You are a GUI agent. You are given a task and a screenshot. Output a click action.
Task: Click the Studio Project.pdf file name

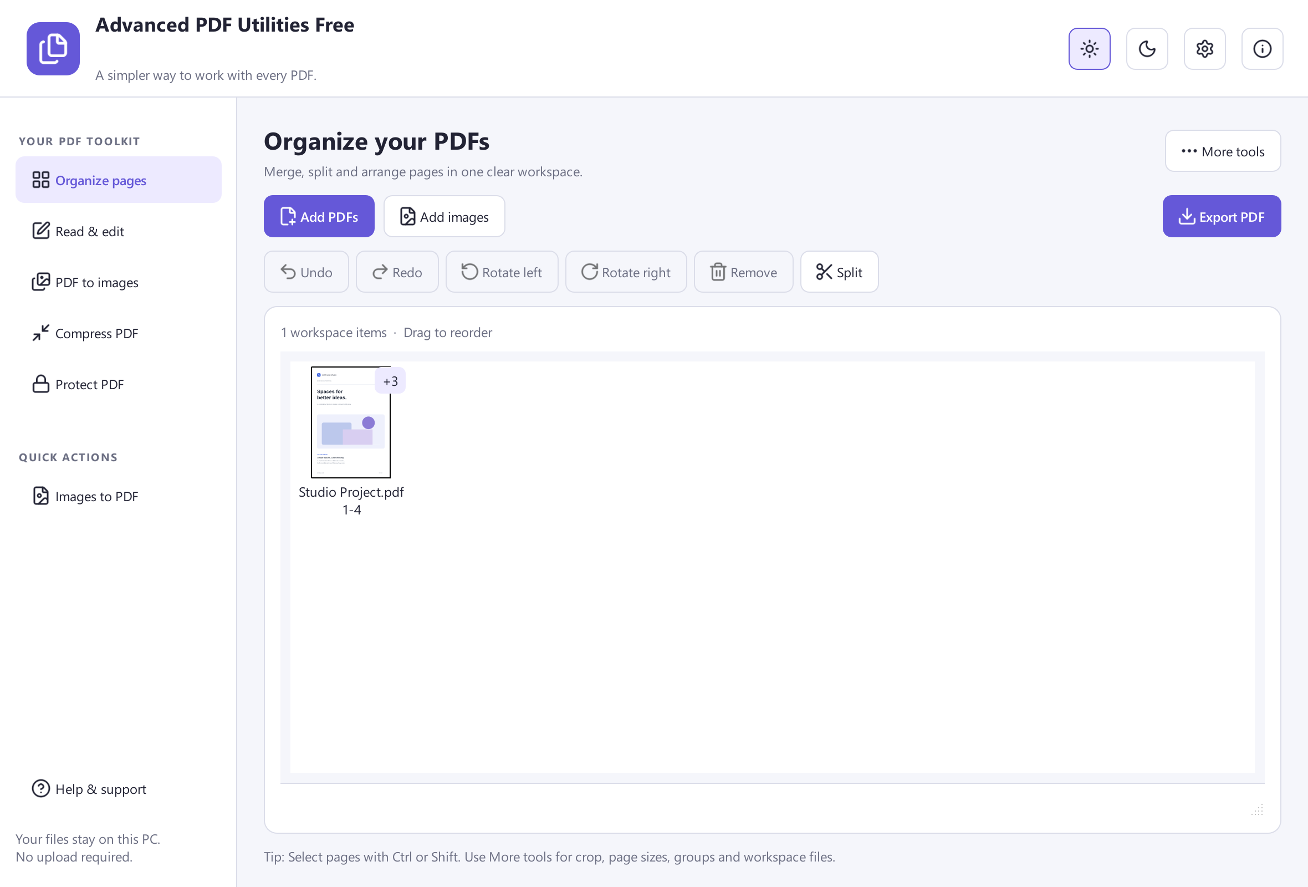click(351, 492)
